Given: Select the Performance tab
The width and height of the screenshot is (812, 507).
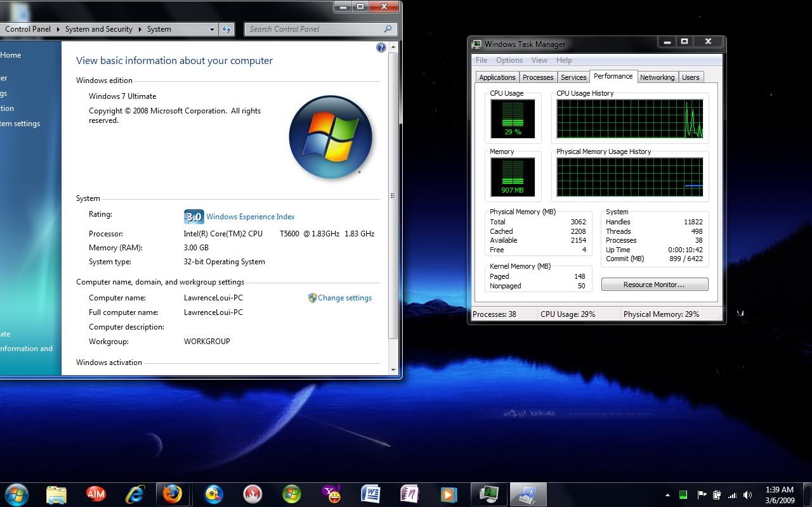Looking at the screenshot, I should [x=613, y=76].
